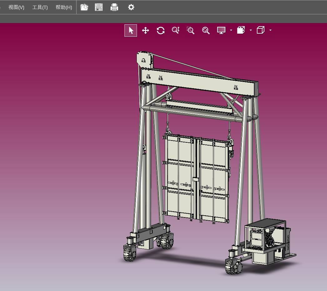
Task: Click the view orientation cube icon
Action: tap(260, 30)
